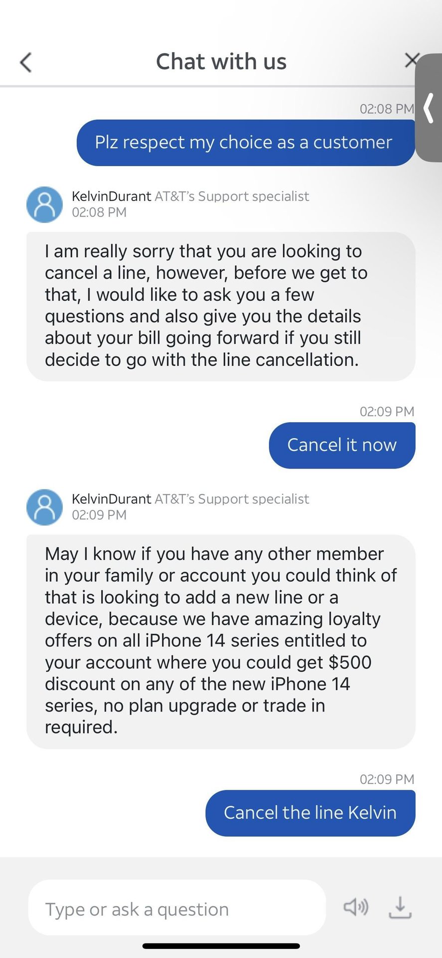Select agent's 'I am really sorry' message
This screenshot has width=442, height=958.
(x=220, y=306)
